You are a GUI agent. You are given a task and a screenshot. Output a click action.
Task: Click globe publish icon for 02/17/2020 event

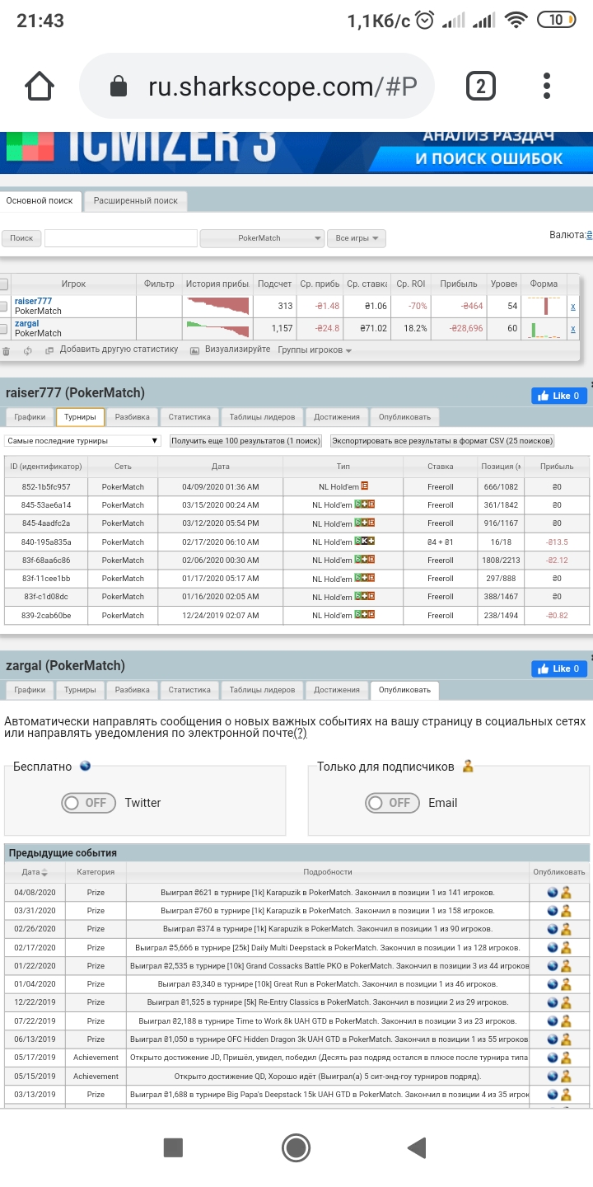553,947
